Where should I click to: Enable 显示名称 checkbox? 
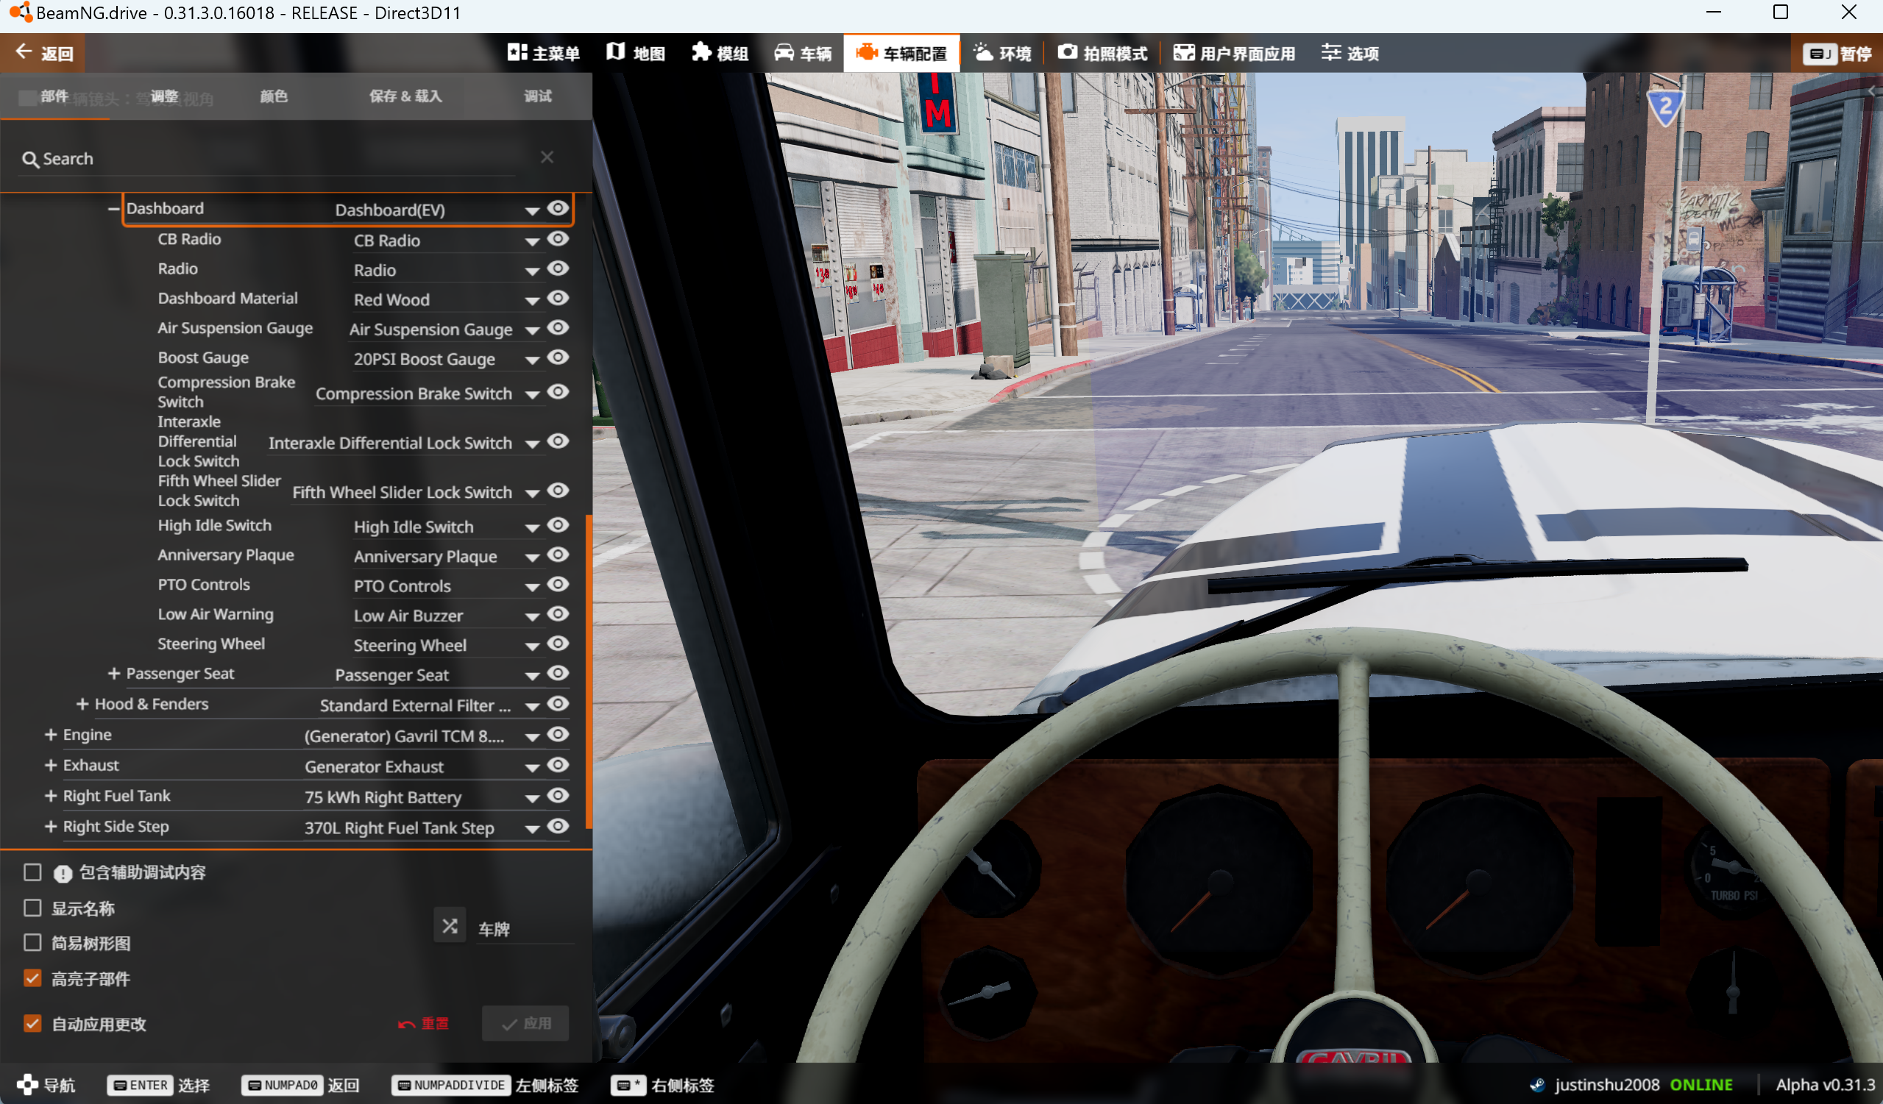[32, 908]
